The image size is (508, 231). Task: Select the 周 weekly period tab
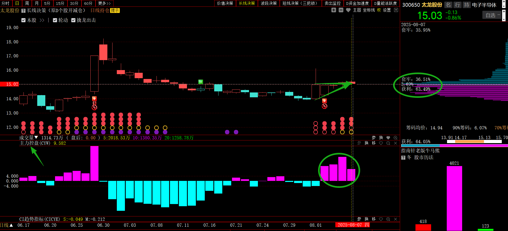pyautogui.click(x=27, y=3)
